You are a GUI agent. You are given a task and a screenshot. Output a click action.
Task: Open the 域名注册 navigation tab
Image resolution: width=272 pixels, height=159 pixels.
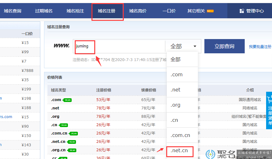click(106, 11)
